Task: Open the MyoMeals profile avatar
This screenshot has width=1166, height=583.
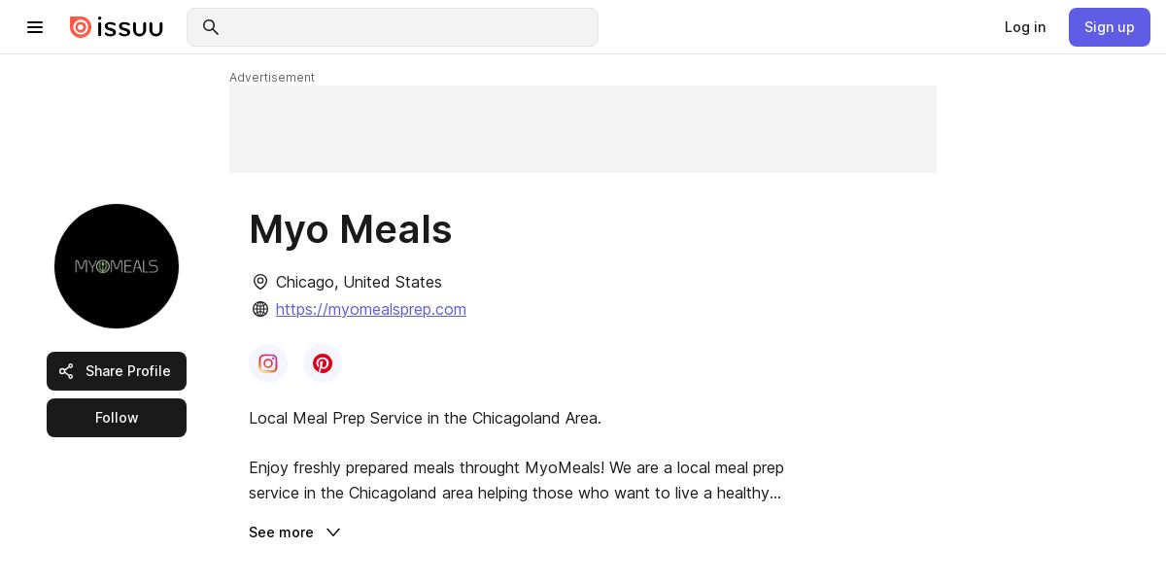Action: [x=117, y=266]
